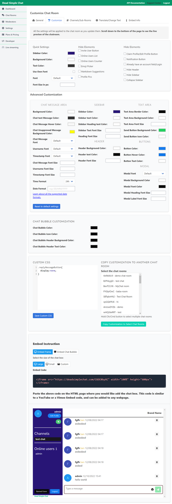This screenshot has height=504, width=172.
Task: Open the Developer sidebar section
Action: [11, 41]
